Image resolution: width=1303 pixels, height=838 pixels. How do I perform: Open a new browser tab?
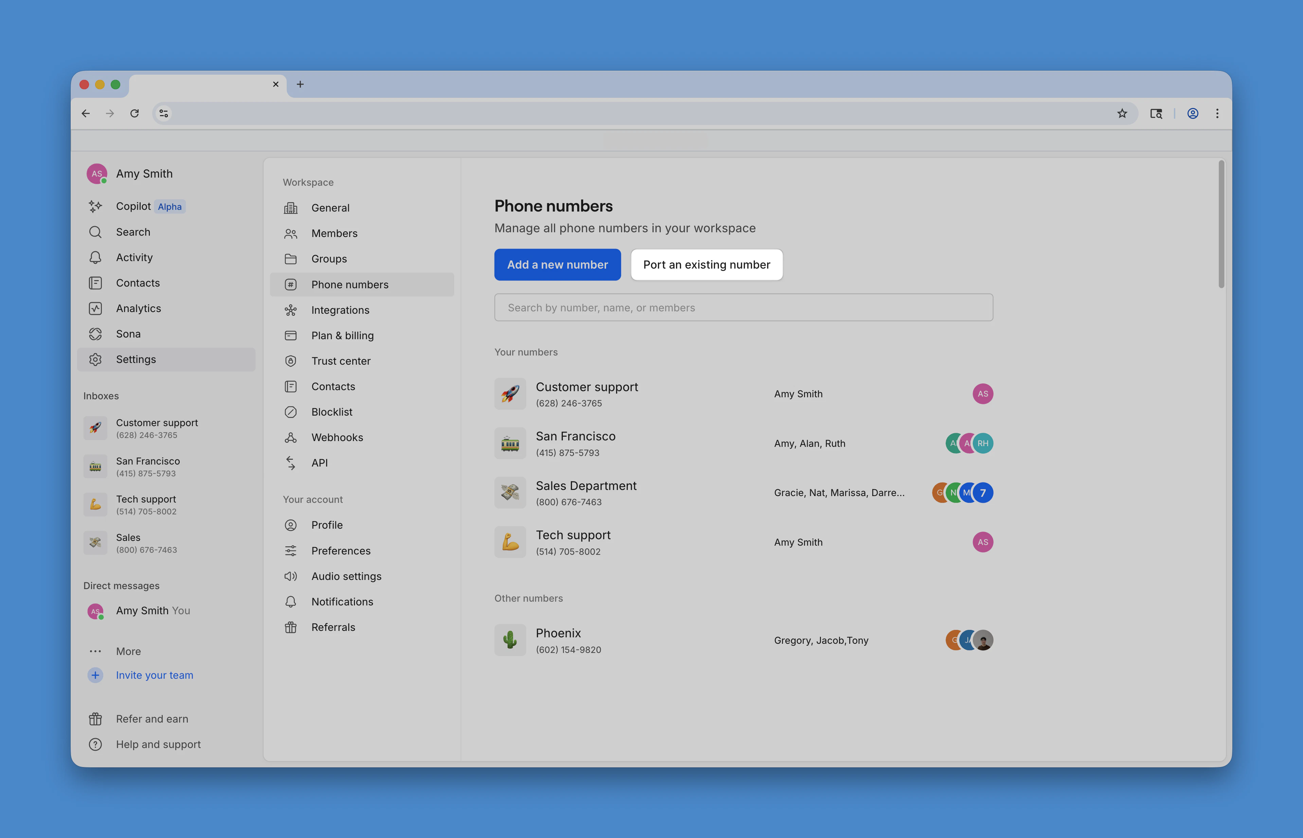(300, 84)
